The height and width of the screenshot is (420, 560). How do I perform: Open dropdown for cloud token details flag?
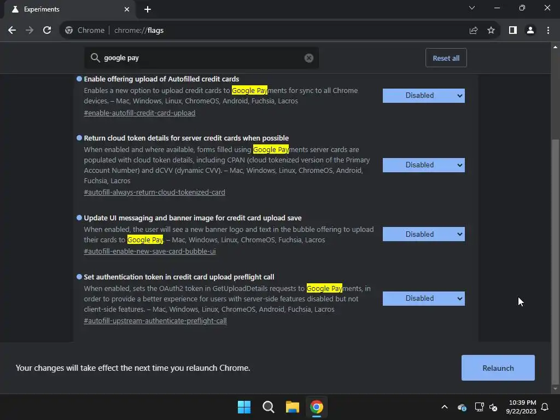(x=424, y=165)
